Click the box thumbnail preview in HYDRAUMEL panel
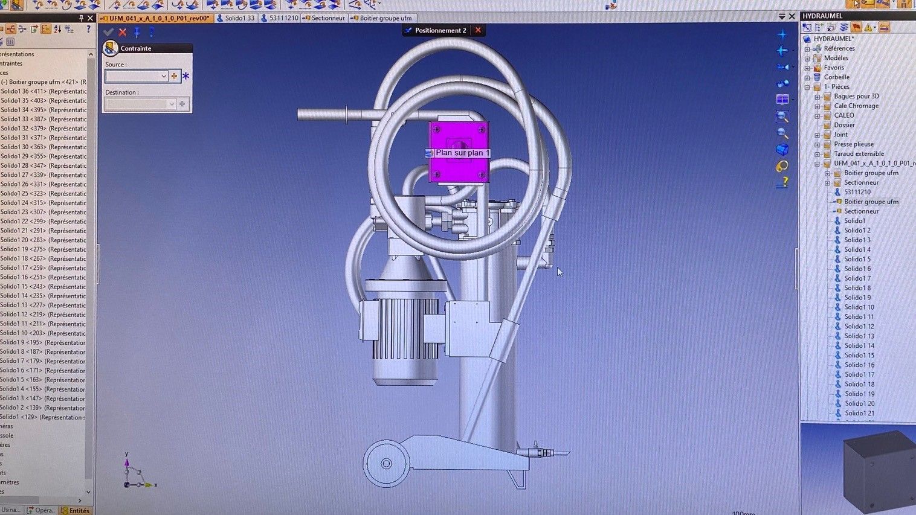916x515 pixels. click(879, 471)
